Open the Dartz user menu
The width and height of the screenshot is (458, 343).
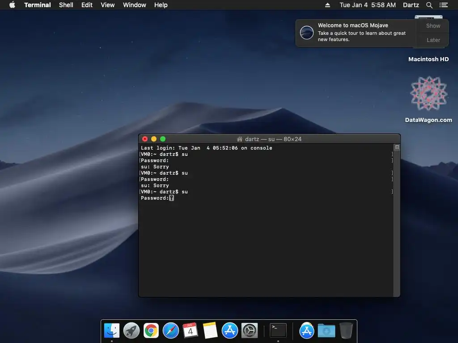tap(411, 5)
